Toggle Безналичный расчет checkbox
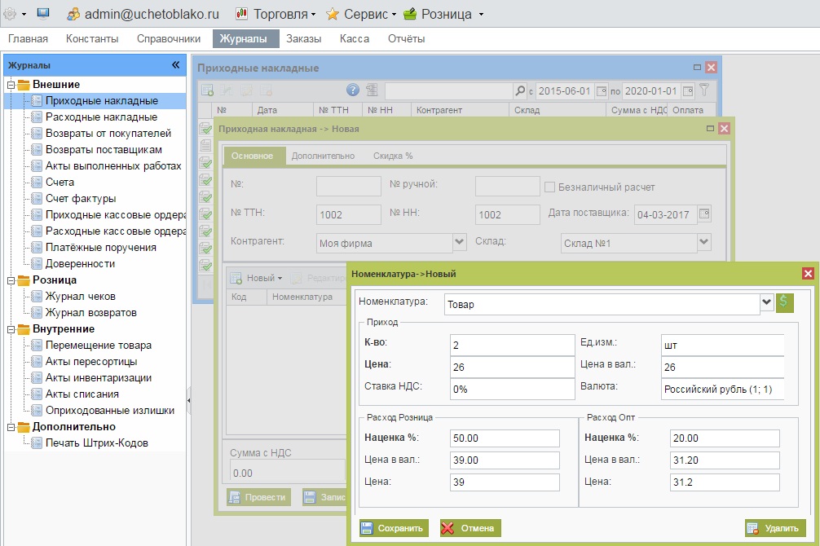This screenshot has width=820, height=546. pyautogui.click(x=549, y=187)
